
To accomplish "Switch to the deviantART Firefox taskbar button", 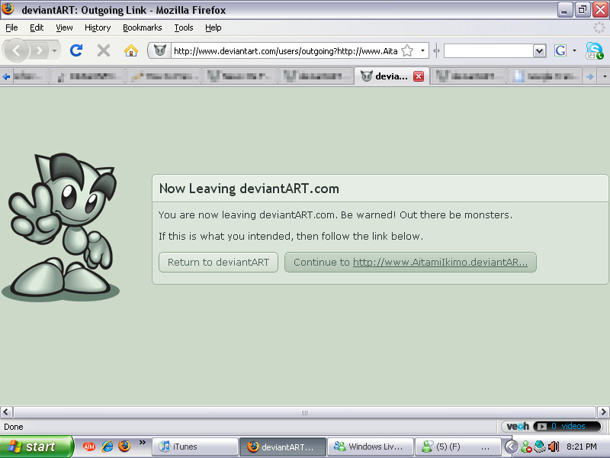I will [x=283, y=447].
